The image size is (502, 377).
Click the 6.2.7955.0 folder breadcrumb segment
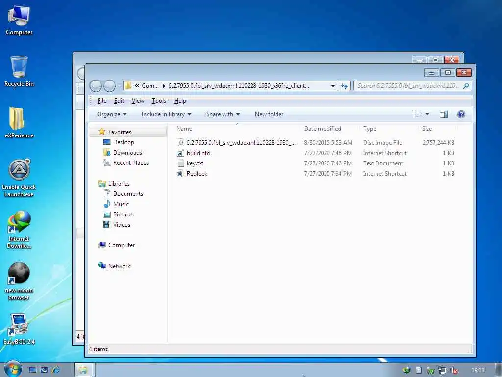point(239,86)
